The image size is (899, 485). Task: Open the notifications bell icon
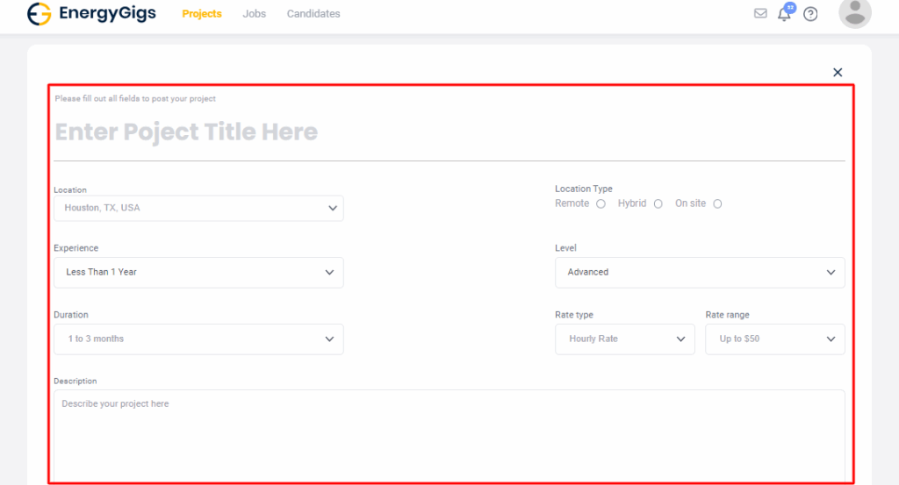point(785,14)
